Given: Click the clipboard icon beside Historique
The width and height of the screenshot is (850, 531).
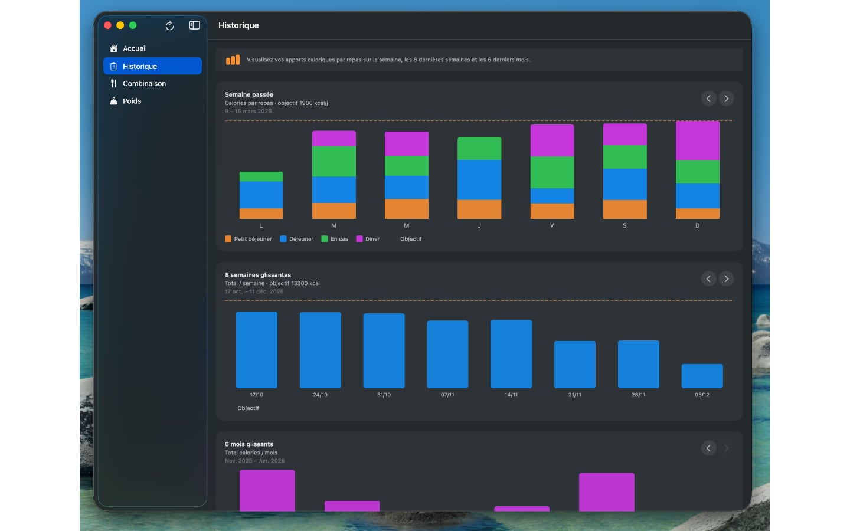Looking at the screenshot, I should click(114, 66).
